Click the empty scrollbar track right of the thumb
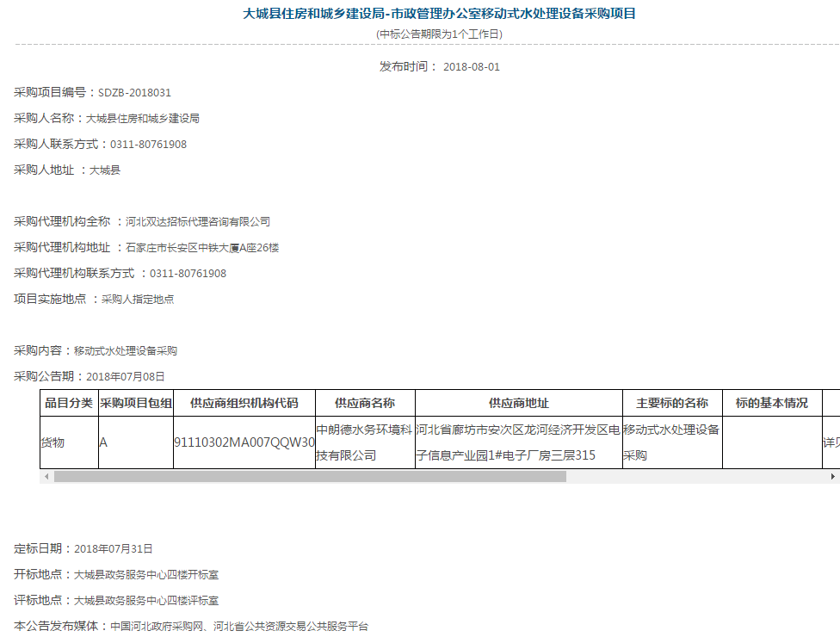 pyautogui.click(x=697, y=476)
